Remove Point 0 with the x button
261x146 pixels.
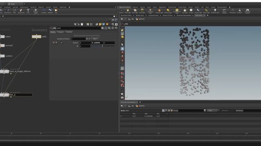point(54,43)
